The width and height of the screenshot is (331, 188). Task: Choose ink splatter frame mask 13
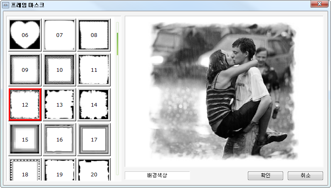click(x=59, y=105)
